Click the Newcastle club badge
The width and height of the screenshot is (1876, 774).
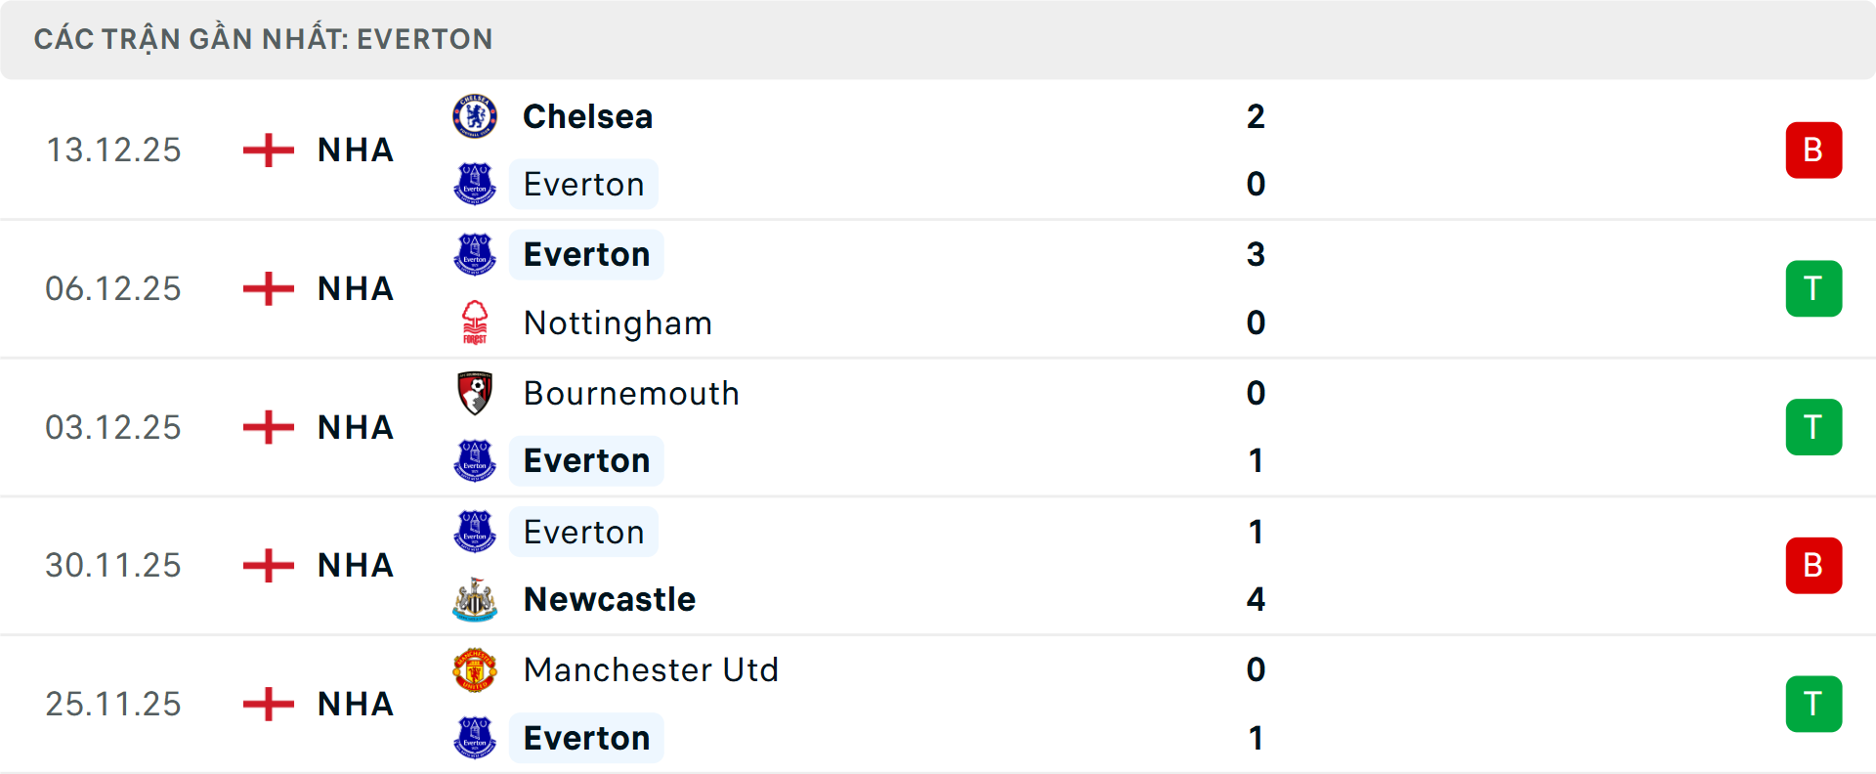(475, 600)
